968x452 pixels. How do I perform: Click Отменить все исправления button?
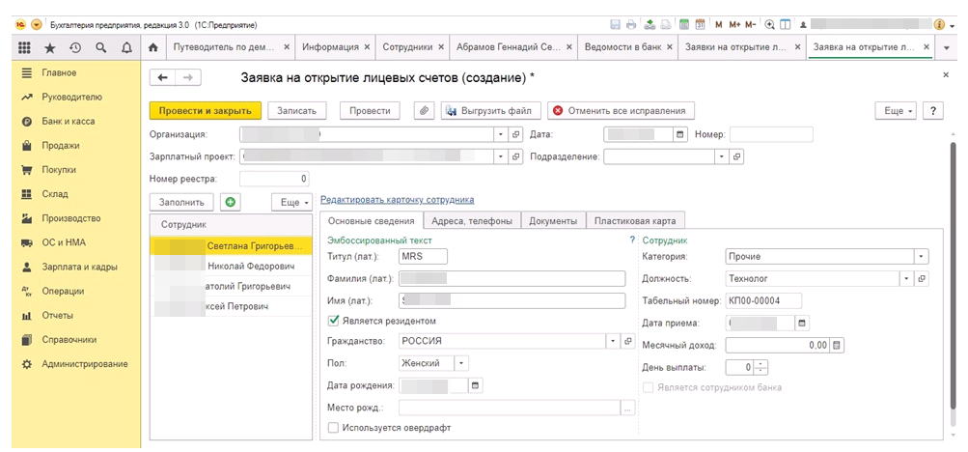[622, 110]
